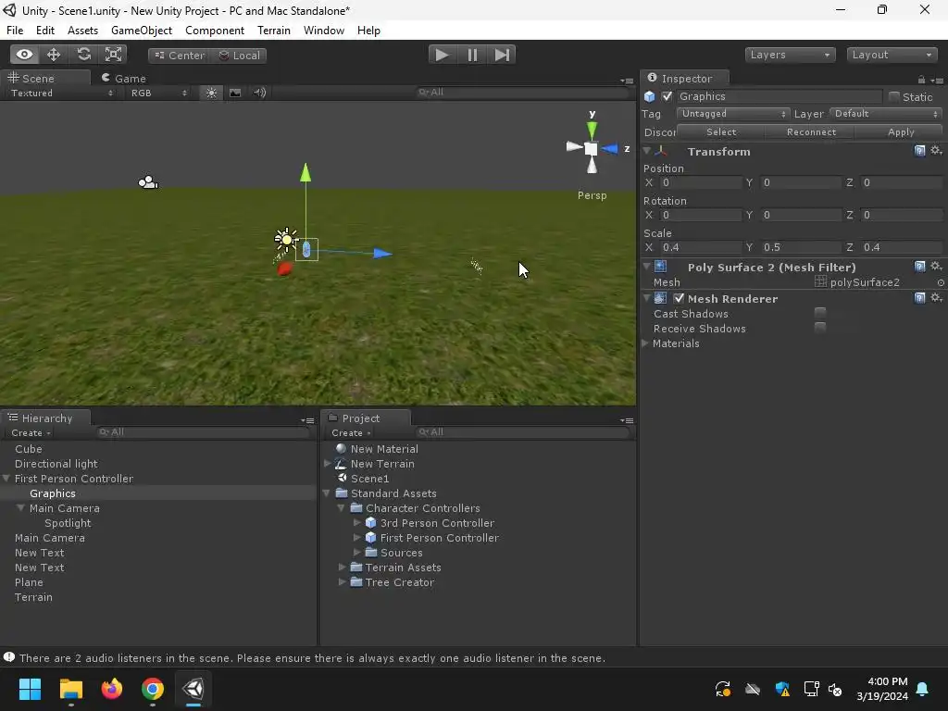Open the GameObject menu

tap(142, 31)
